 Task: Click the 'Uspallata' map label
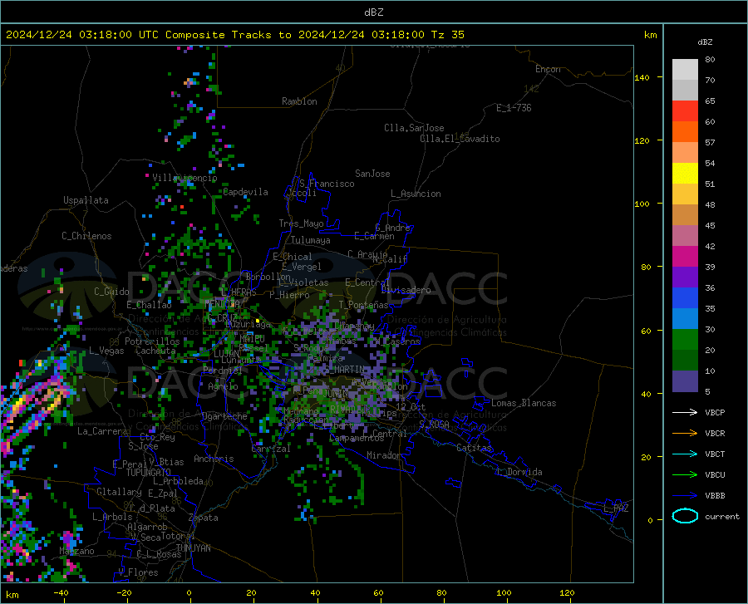(86, 200)
